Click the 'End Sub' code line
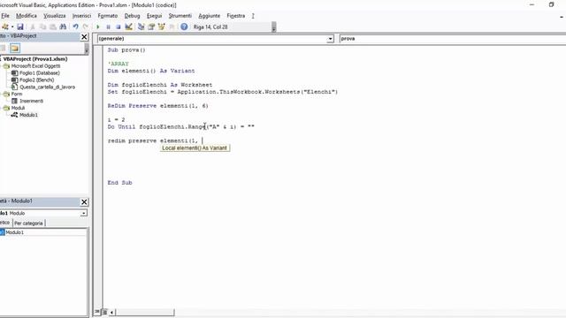Image resolution: width=566 pixels, height=318 pixels. coord(120,183)
